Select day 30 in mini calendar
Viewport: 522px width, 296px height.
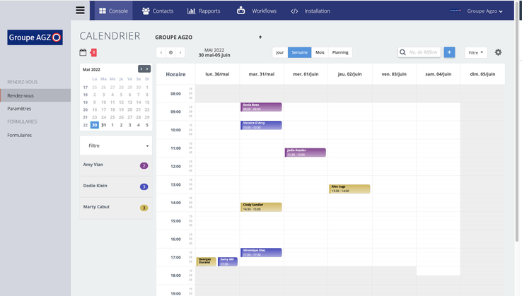tap(95, 125)
